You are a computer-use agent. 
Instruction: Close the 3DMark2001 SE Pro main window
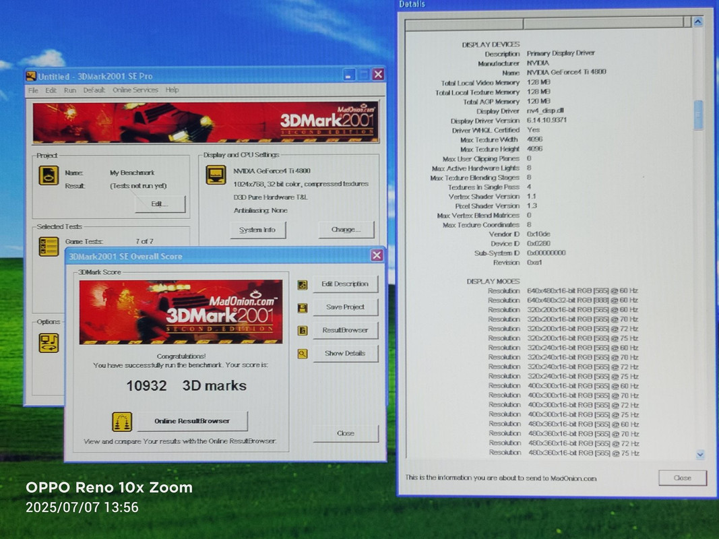click(x=378, y=74)
